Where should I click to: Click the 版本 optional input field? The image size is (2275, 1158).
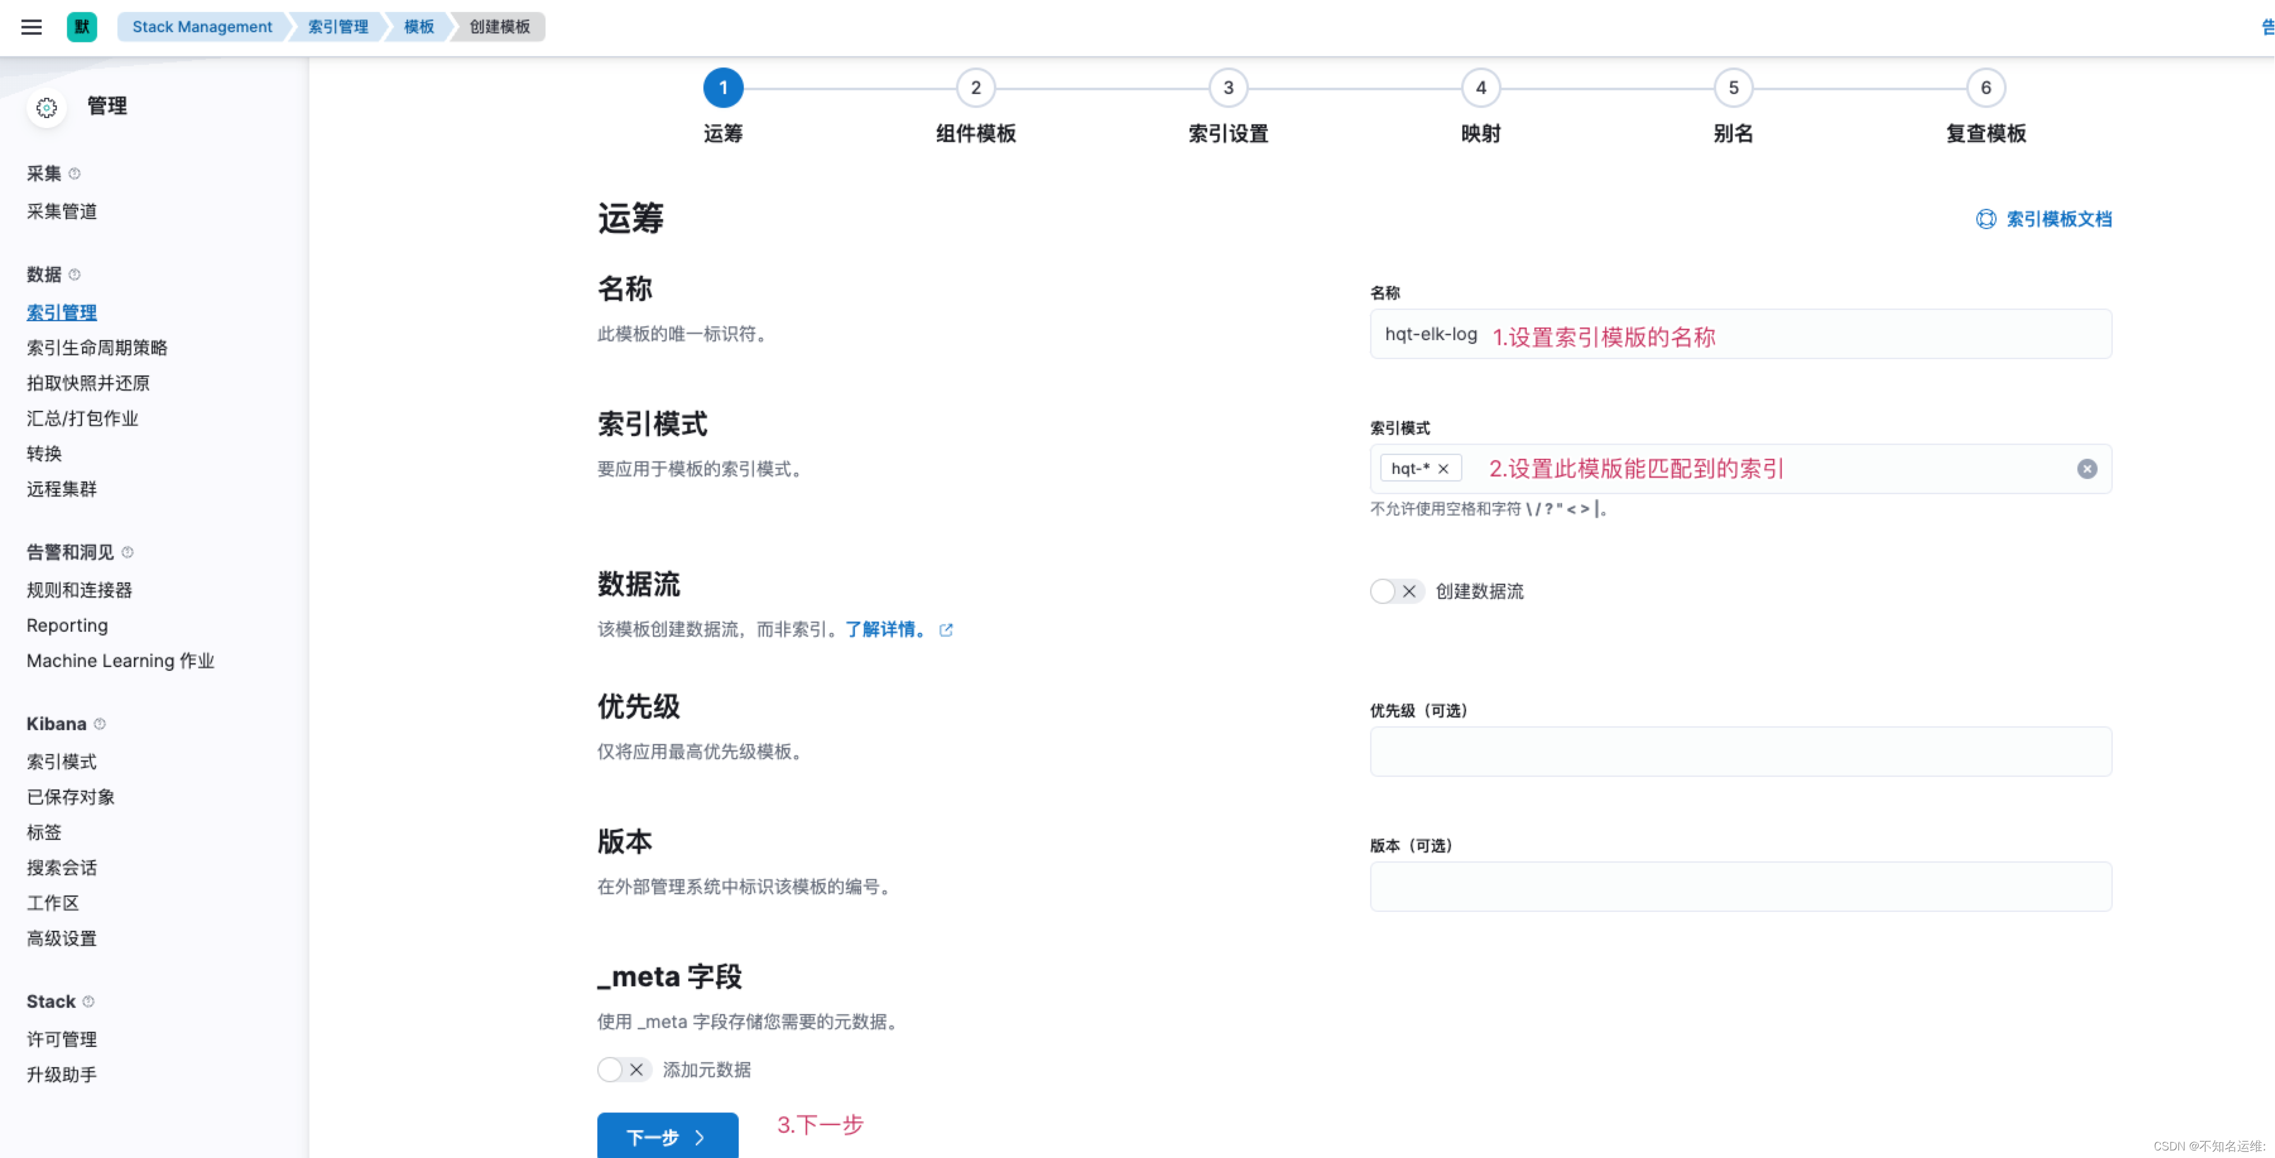point(1740,887)
